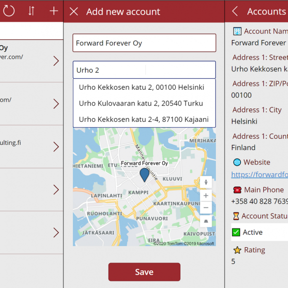Click the Forward Forever Oy map label
Screen dimensions: 288x288
[144, 163]
